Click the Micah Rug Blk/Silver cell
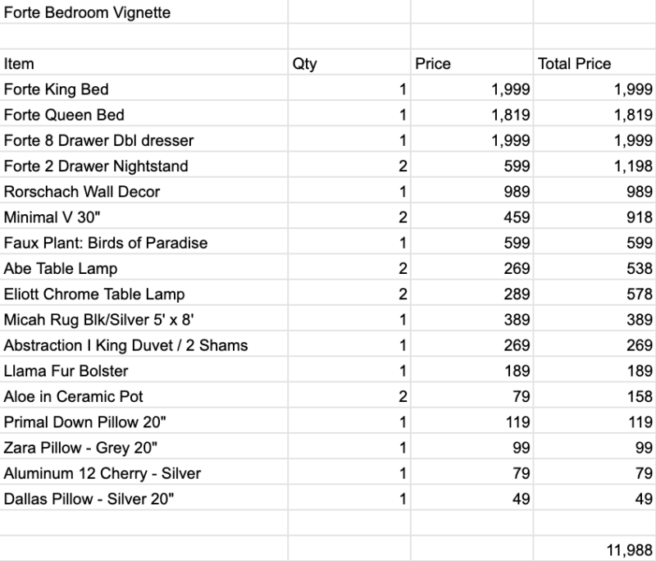 pos(143,319)
